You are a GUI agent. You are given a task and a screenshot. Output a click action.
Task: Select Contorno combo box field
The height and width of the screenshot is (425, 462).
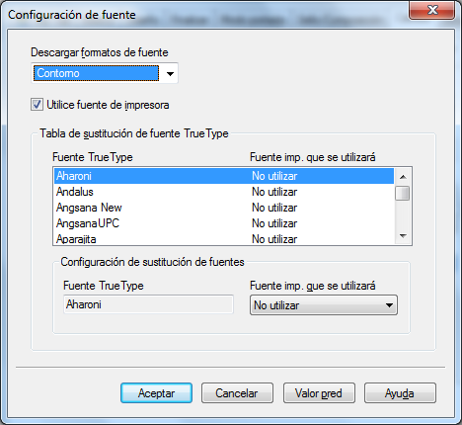point(96,73)
